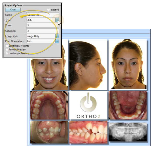Select the bottom-left intraoral photo
This screenshot has width=151, height=146.
pyautogui.click(x=49, y=132)
